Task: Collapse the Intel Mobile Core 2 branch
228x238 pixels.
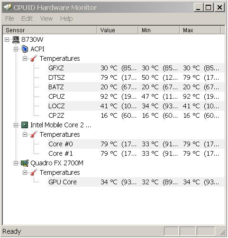Action: tap(16, 125)
